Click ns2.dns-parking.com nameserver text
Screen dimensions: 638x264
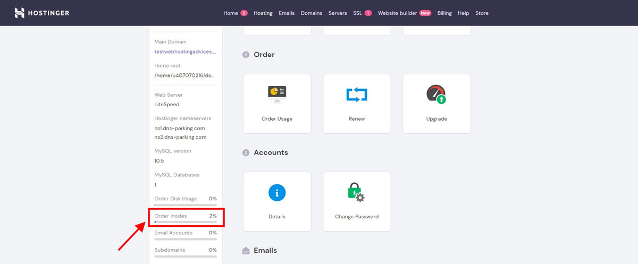pos(180,137)
